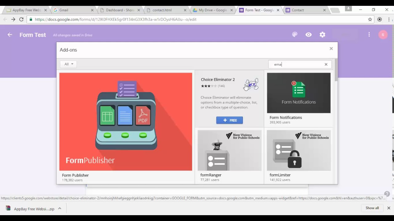Click the Choice Eliminator 2 title
The height and width of the screenshot is (221, 394).
point(218,79)
